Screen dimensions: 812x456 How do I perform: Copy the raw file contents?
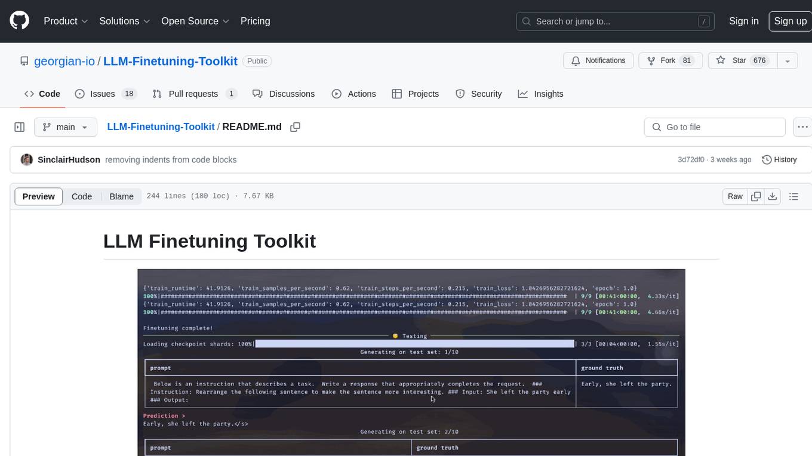click(756, 196)
